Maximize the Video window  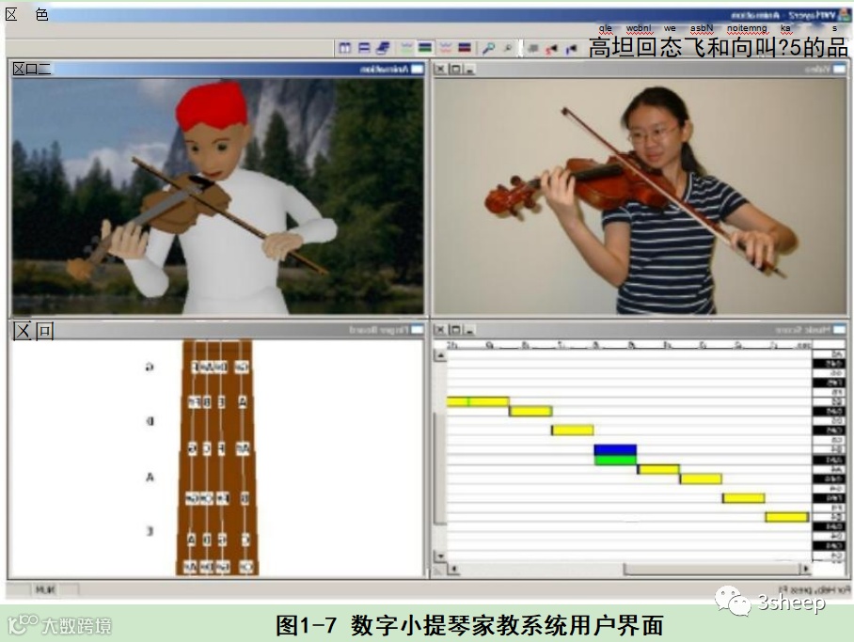[455, 70]
